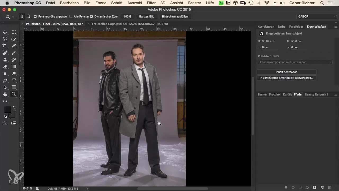The height and width of the screenshot is (191, 339).
Task: Change screen mode icon
Action: click(14, 123)
